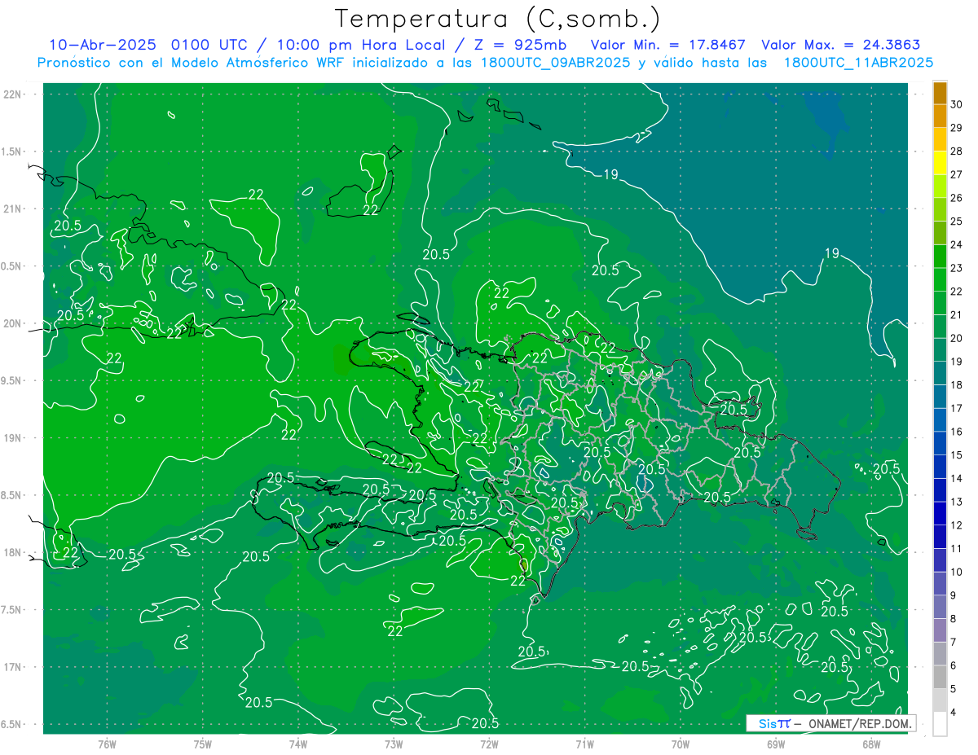The height and width of the screenshot is (755, 978).
Task: Click 'Valor Max. = 24.3863' readout
Action: coord(841,45)
